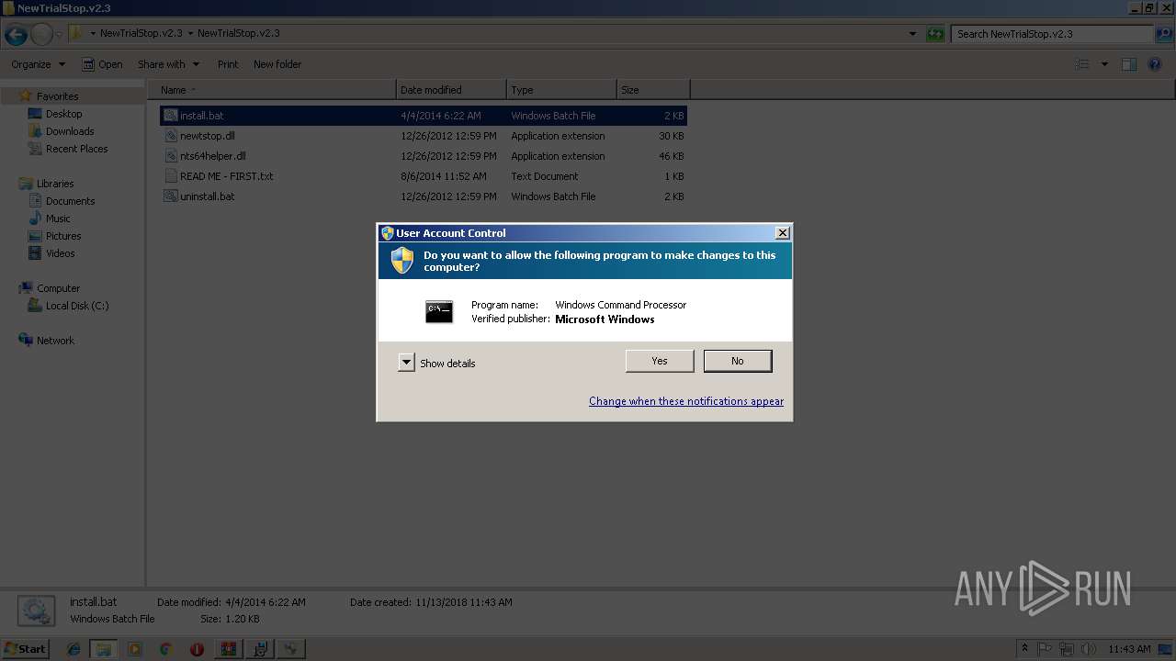
Task: Open Recent Places in navigation pane
Action: pyautogui.click(x=76, y=149)
